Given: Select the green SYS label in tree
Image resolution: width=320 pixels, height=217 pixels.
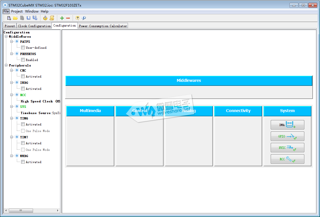Looking at the screenshot, I should [x=23, y=107].
